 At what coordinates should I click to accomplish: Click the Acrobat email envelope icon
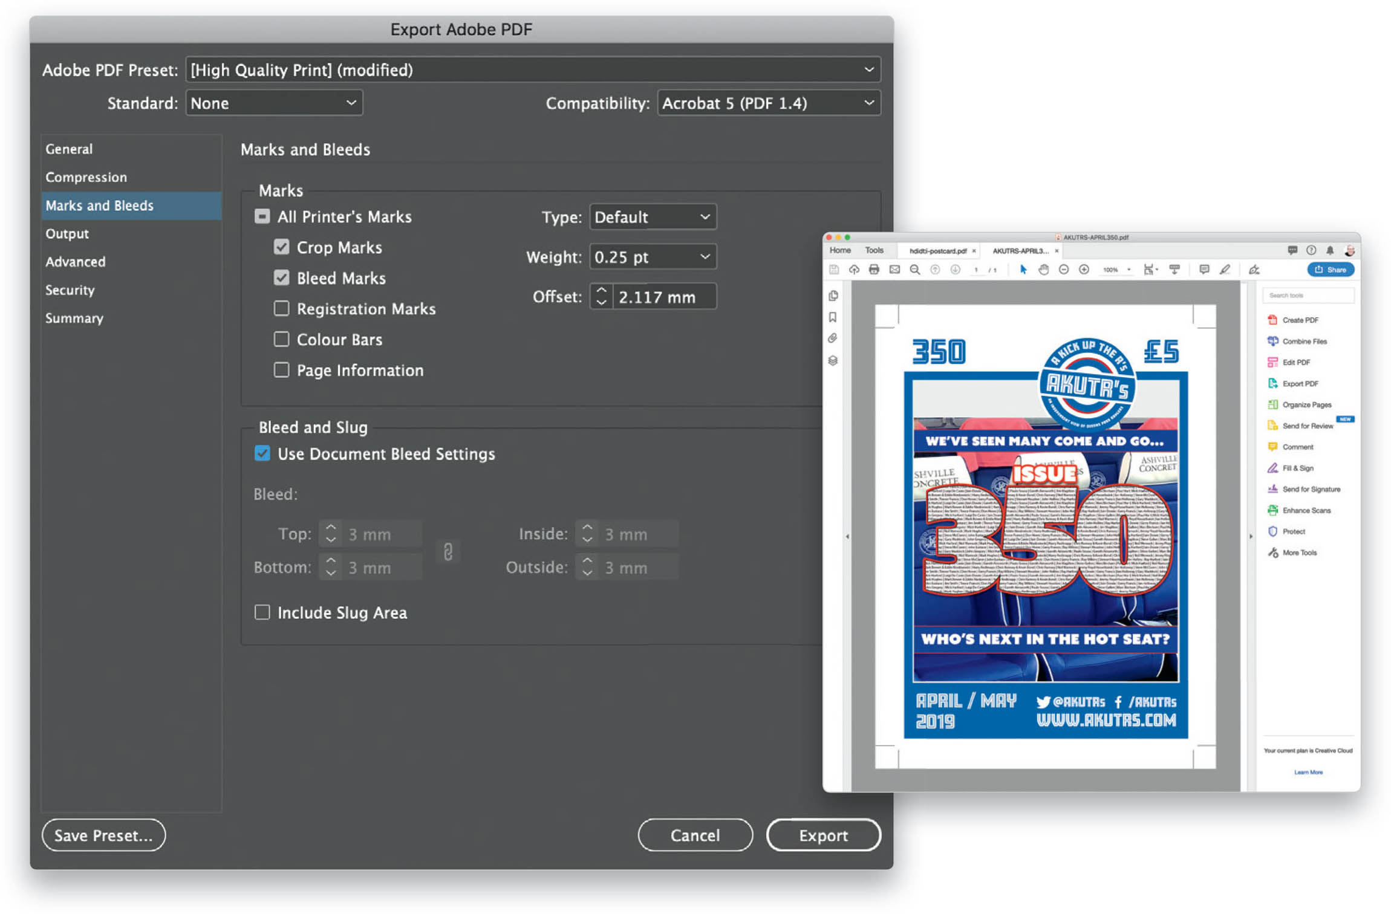[894, 270]
